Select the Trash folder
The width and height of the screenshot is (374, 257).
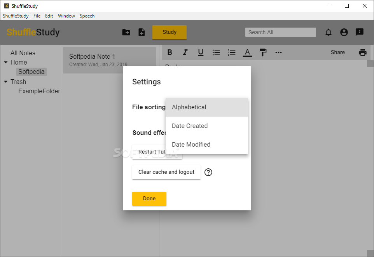[x=18, y=82]
